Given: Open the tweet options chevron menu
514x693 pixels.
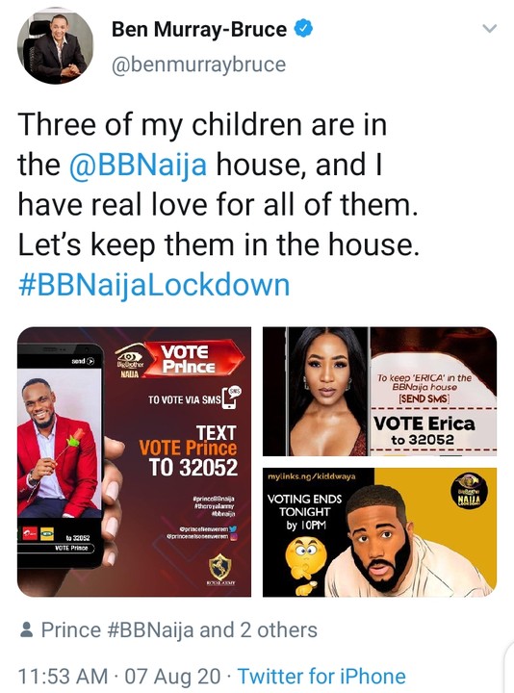Looking at the screenshot, I should point(489,29).
